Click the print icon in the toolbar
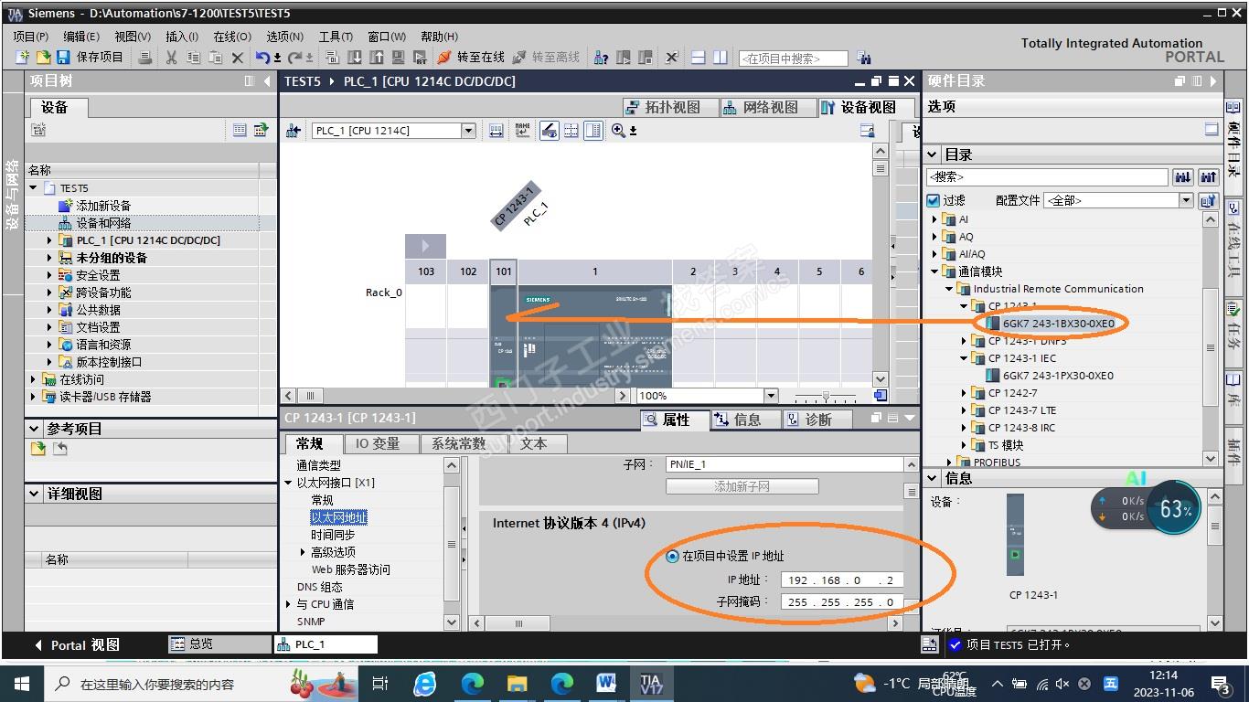This screenshot has height=702, width=1249. [x=145, y=58]
